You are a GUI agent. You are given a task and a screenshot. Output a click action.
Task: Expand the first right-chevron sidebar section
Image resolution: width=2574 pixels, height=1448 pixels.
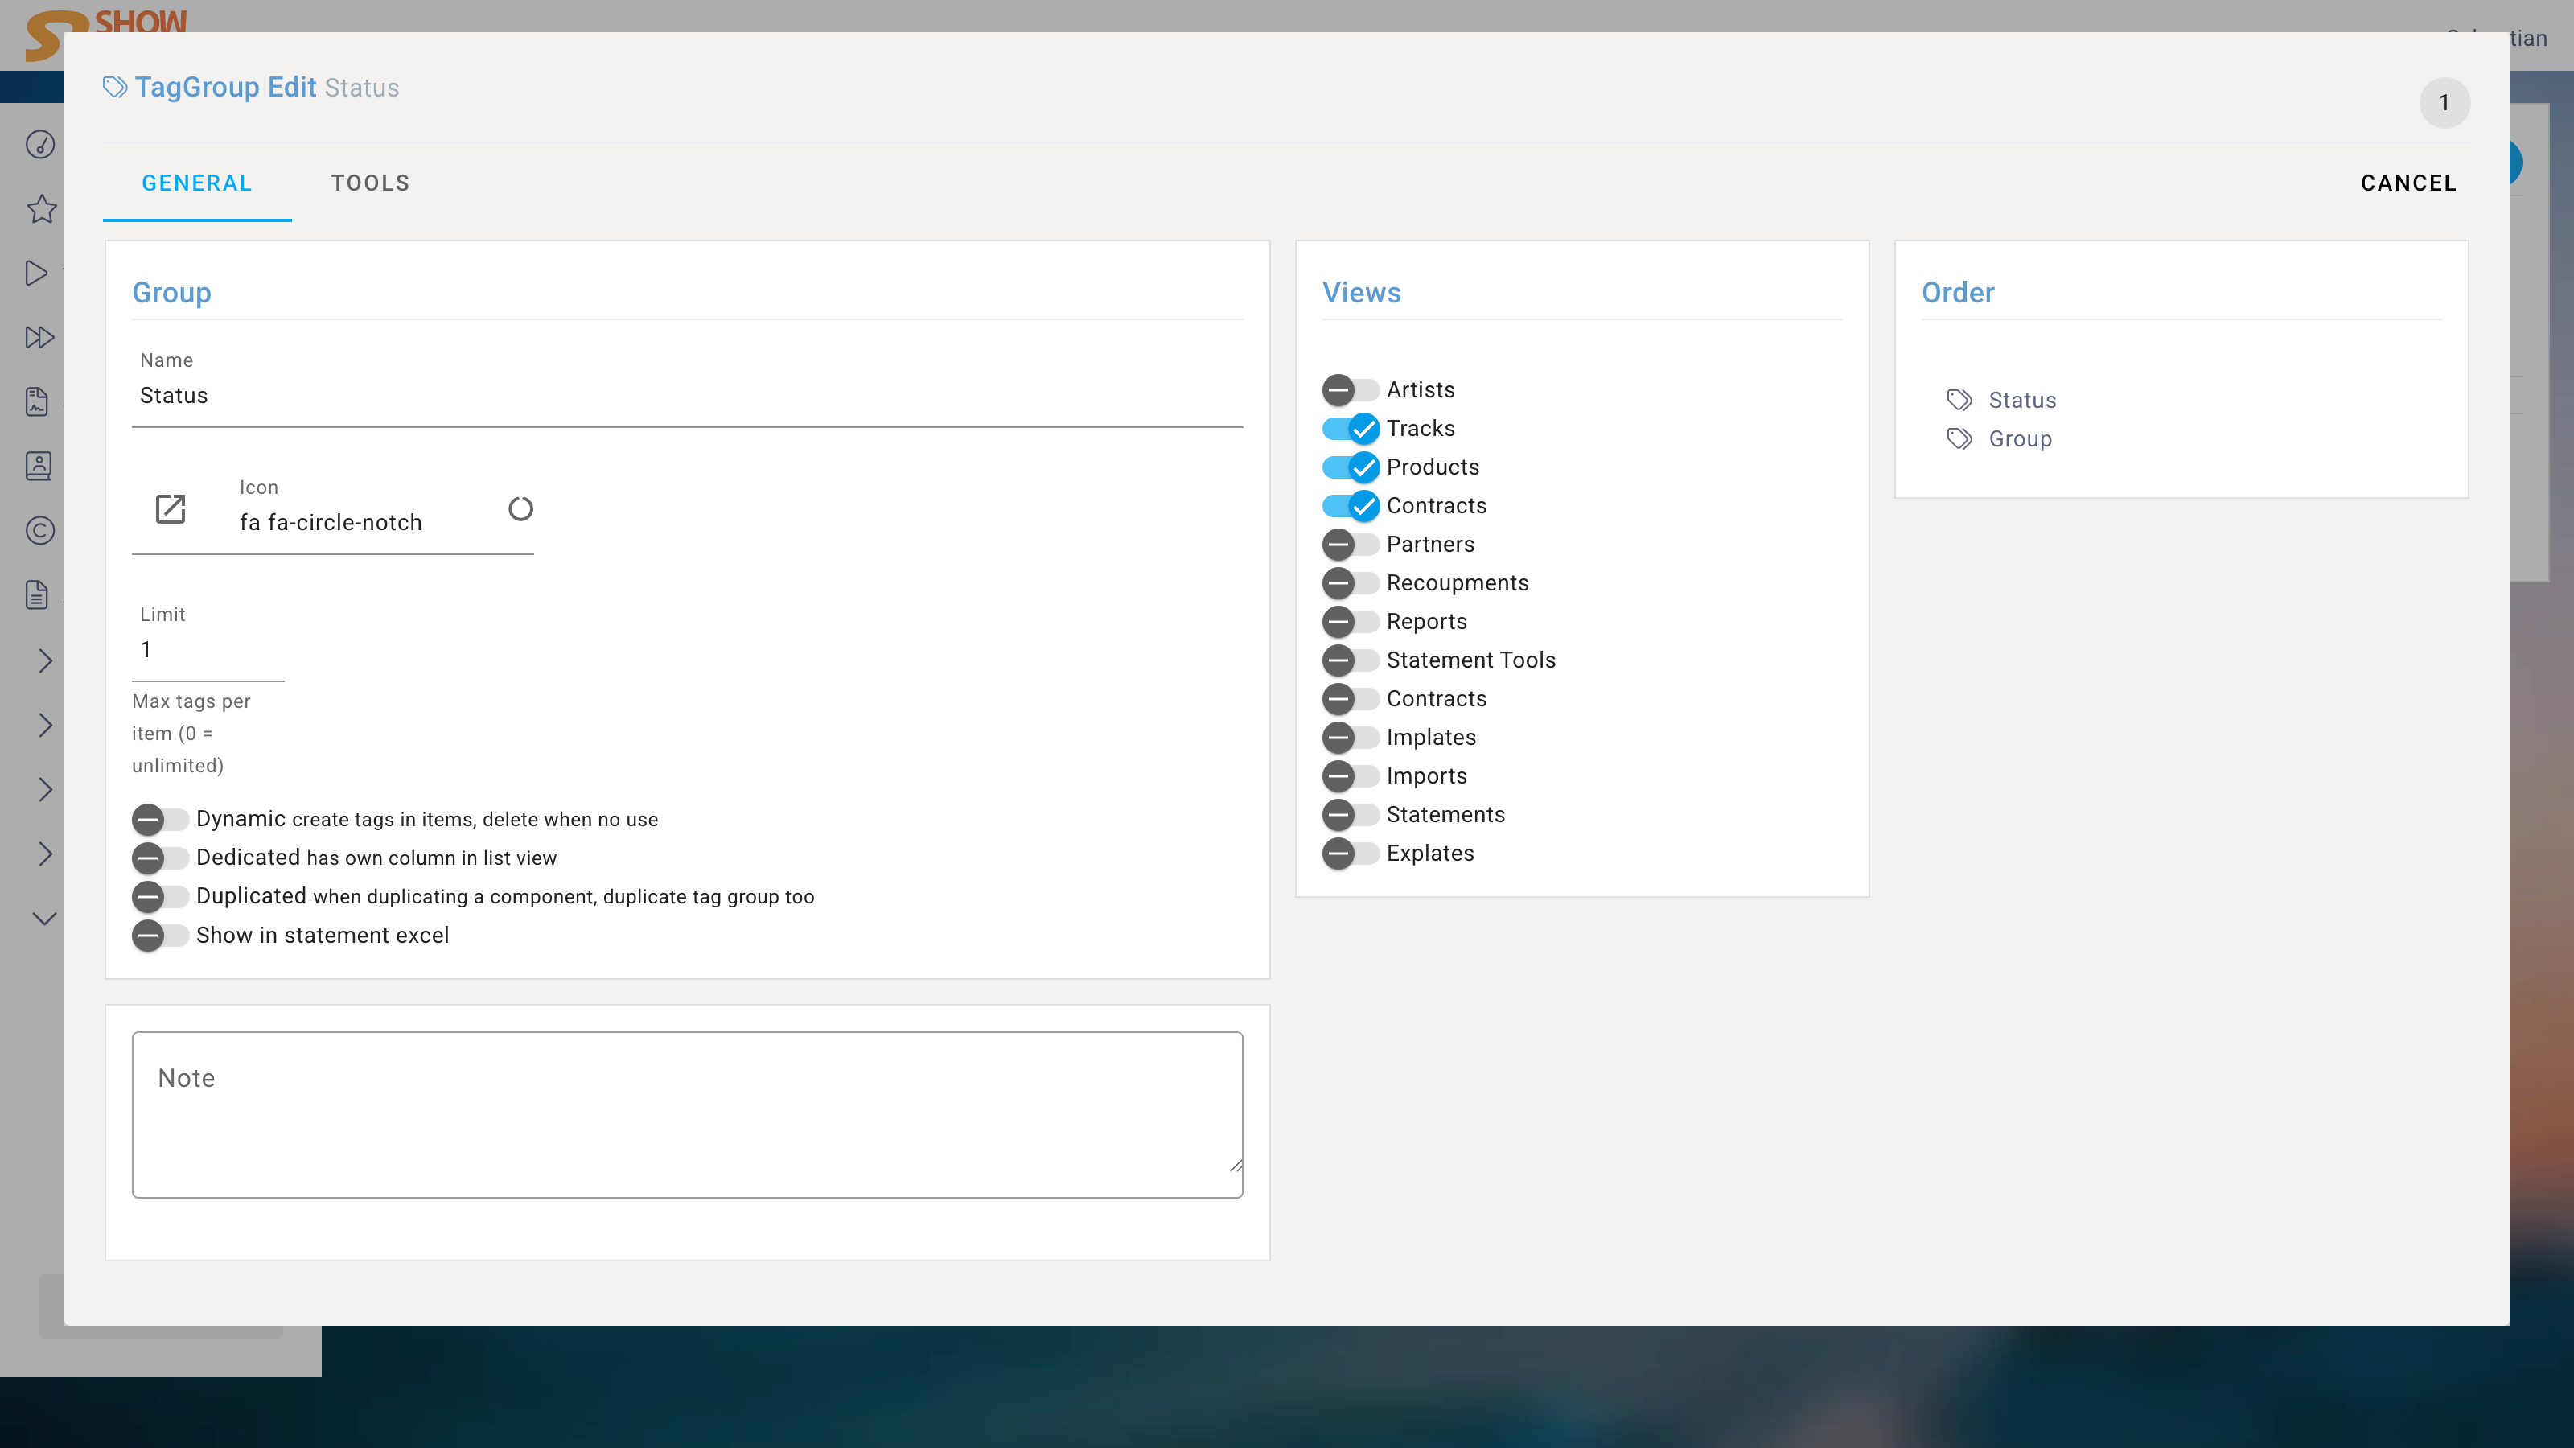click(x=45, y=660)
